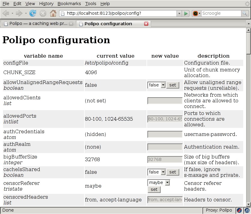Click the search magnifier icon
Image resolution: width=251 pixels, height=214 pixels.
tap(245, 14)
